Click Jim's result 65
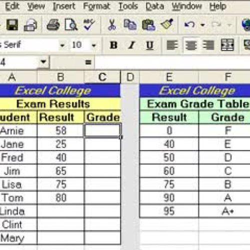250x250 pixels. 61,171
